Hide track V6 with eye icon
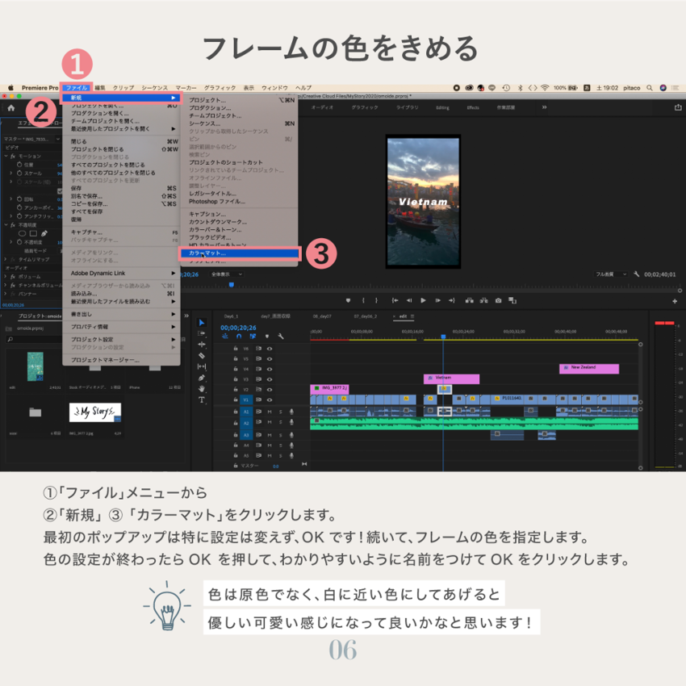The width and height of the screenshot is (686, 686). [x=270, y=349]
